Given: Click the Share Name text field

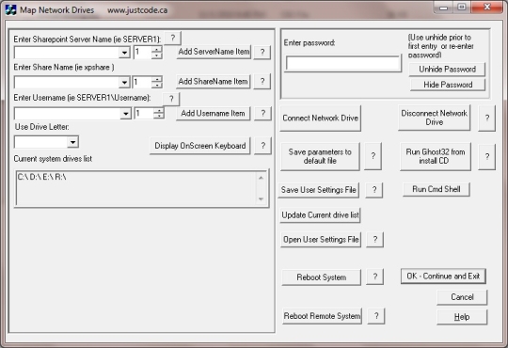Looking at the screenshot, I should pyautogui.click(x=67, y=83).
